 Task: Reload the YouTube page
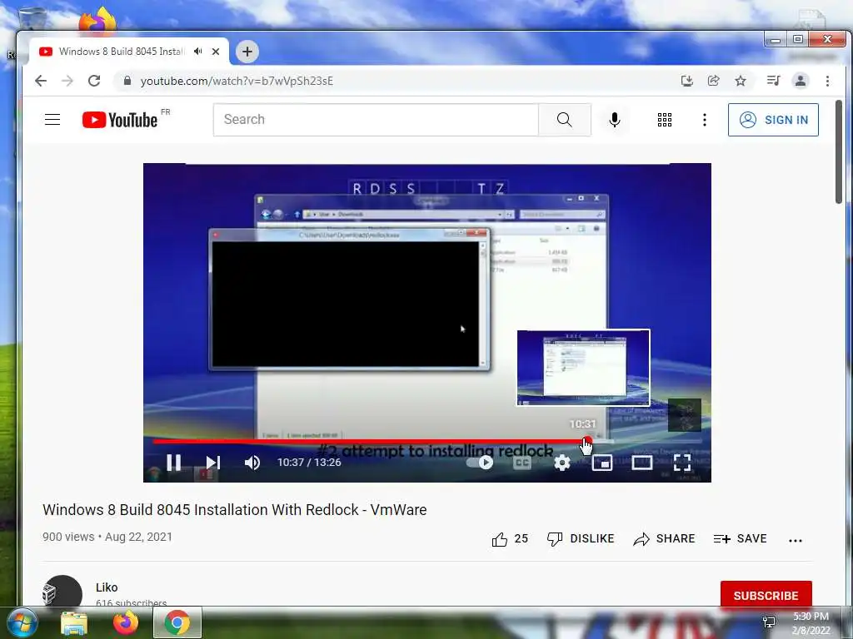point(94,81)
